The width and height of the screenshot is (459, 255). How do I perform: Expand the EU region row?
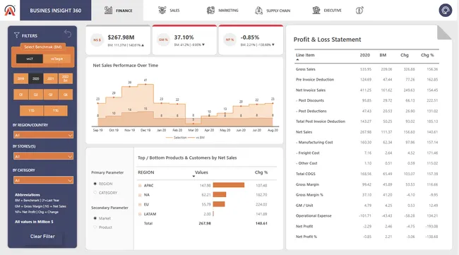(x=140, y=205)
